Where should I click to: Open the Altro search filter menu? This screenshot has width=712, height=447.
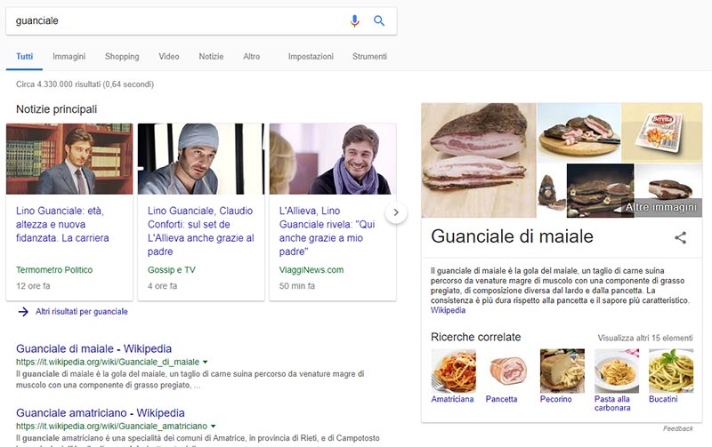tap(252, 57)
